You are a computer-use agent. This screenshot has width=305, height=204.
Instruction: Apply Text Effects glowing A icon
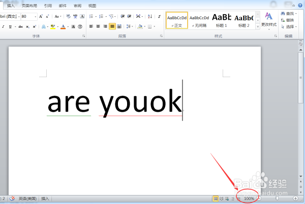(x=44, y=26)
